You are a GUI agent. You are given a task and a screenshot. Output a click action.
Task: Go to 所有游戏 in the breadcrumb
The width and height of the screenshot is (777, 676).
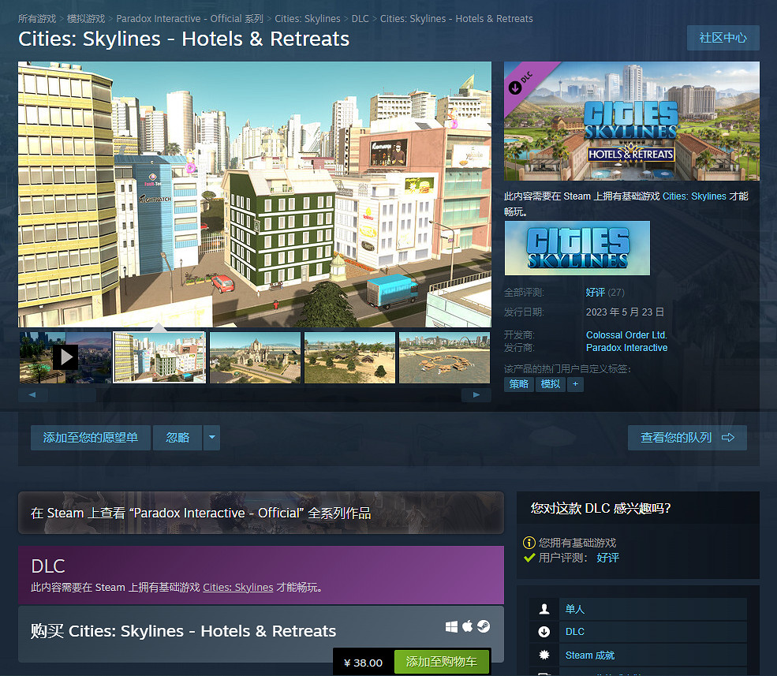coord(37,18)
